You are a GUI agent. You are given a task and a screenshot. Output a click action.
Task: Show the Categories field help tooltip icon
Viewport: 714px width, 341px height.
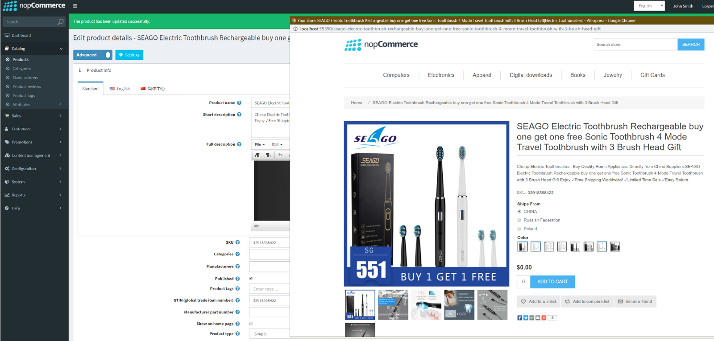point(237,254)
